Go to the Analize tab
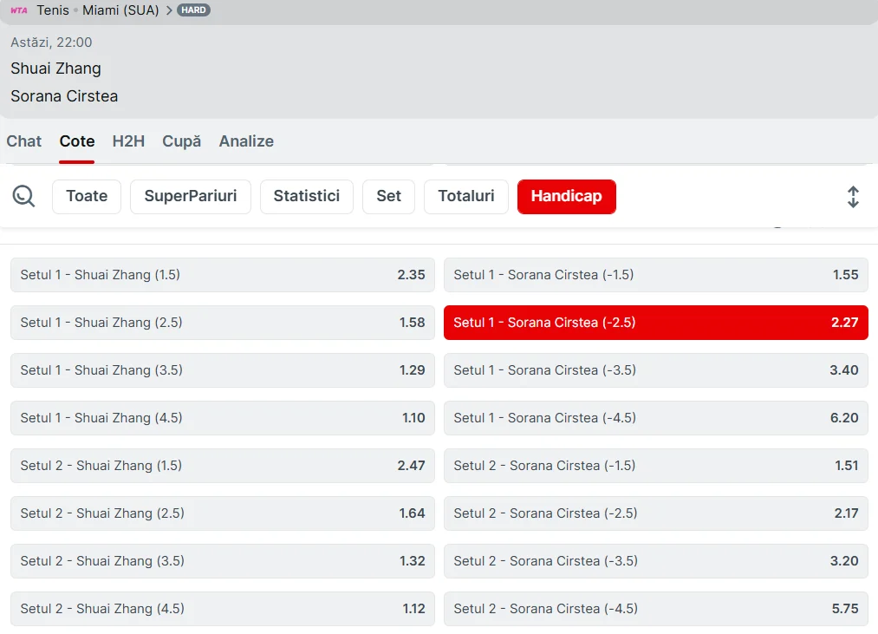 click(246, 141)
